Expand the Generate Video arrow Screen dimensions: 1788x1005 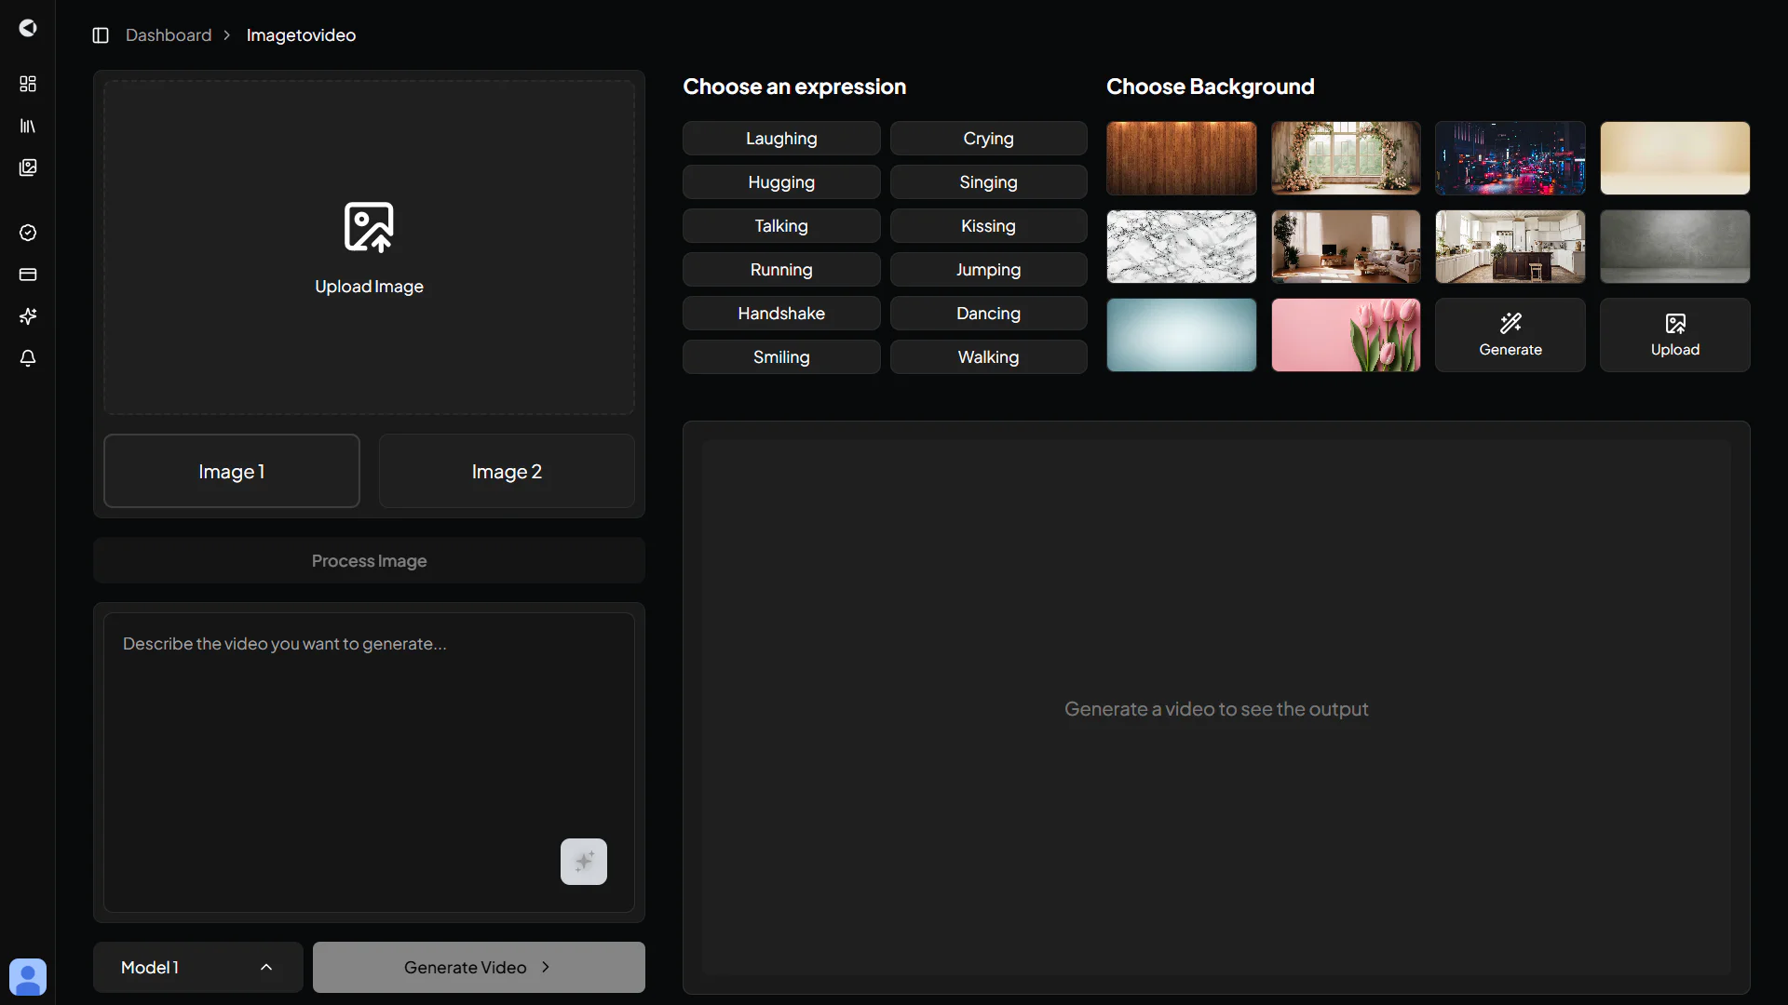coord(546,967)
